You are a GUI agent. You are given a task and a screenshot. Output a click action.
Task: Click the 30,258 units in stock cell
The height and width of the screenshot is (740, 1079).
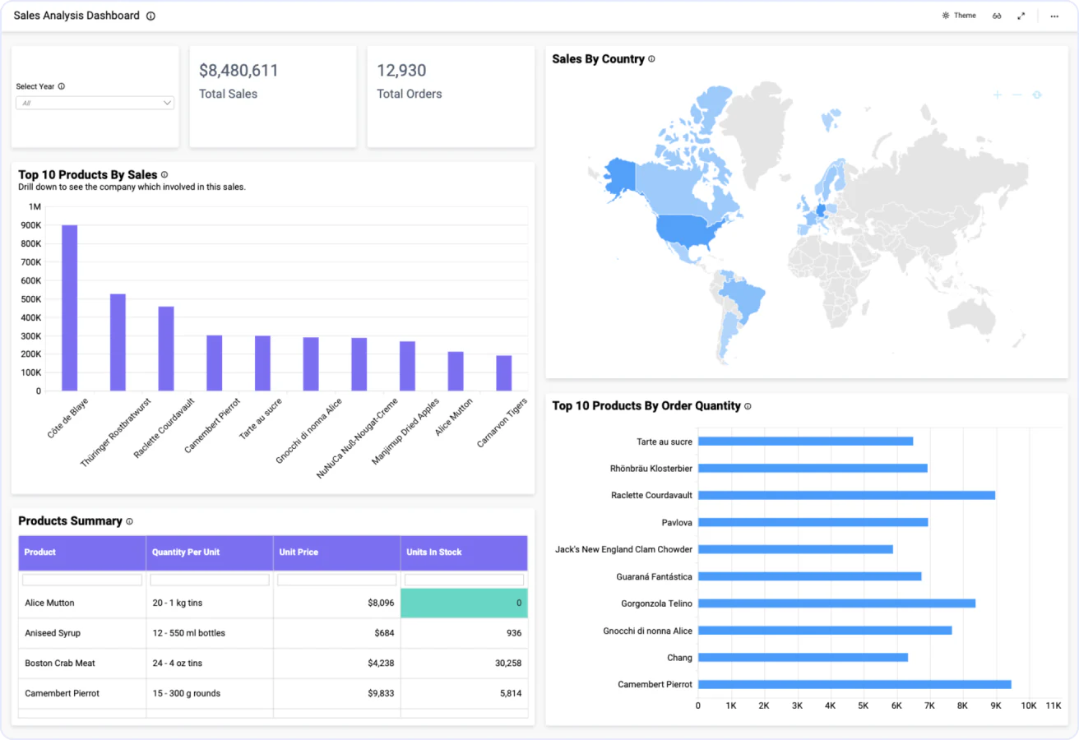464,664
